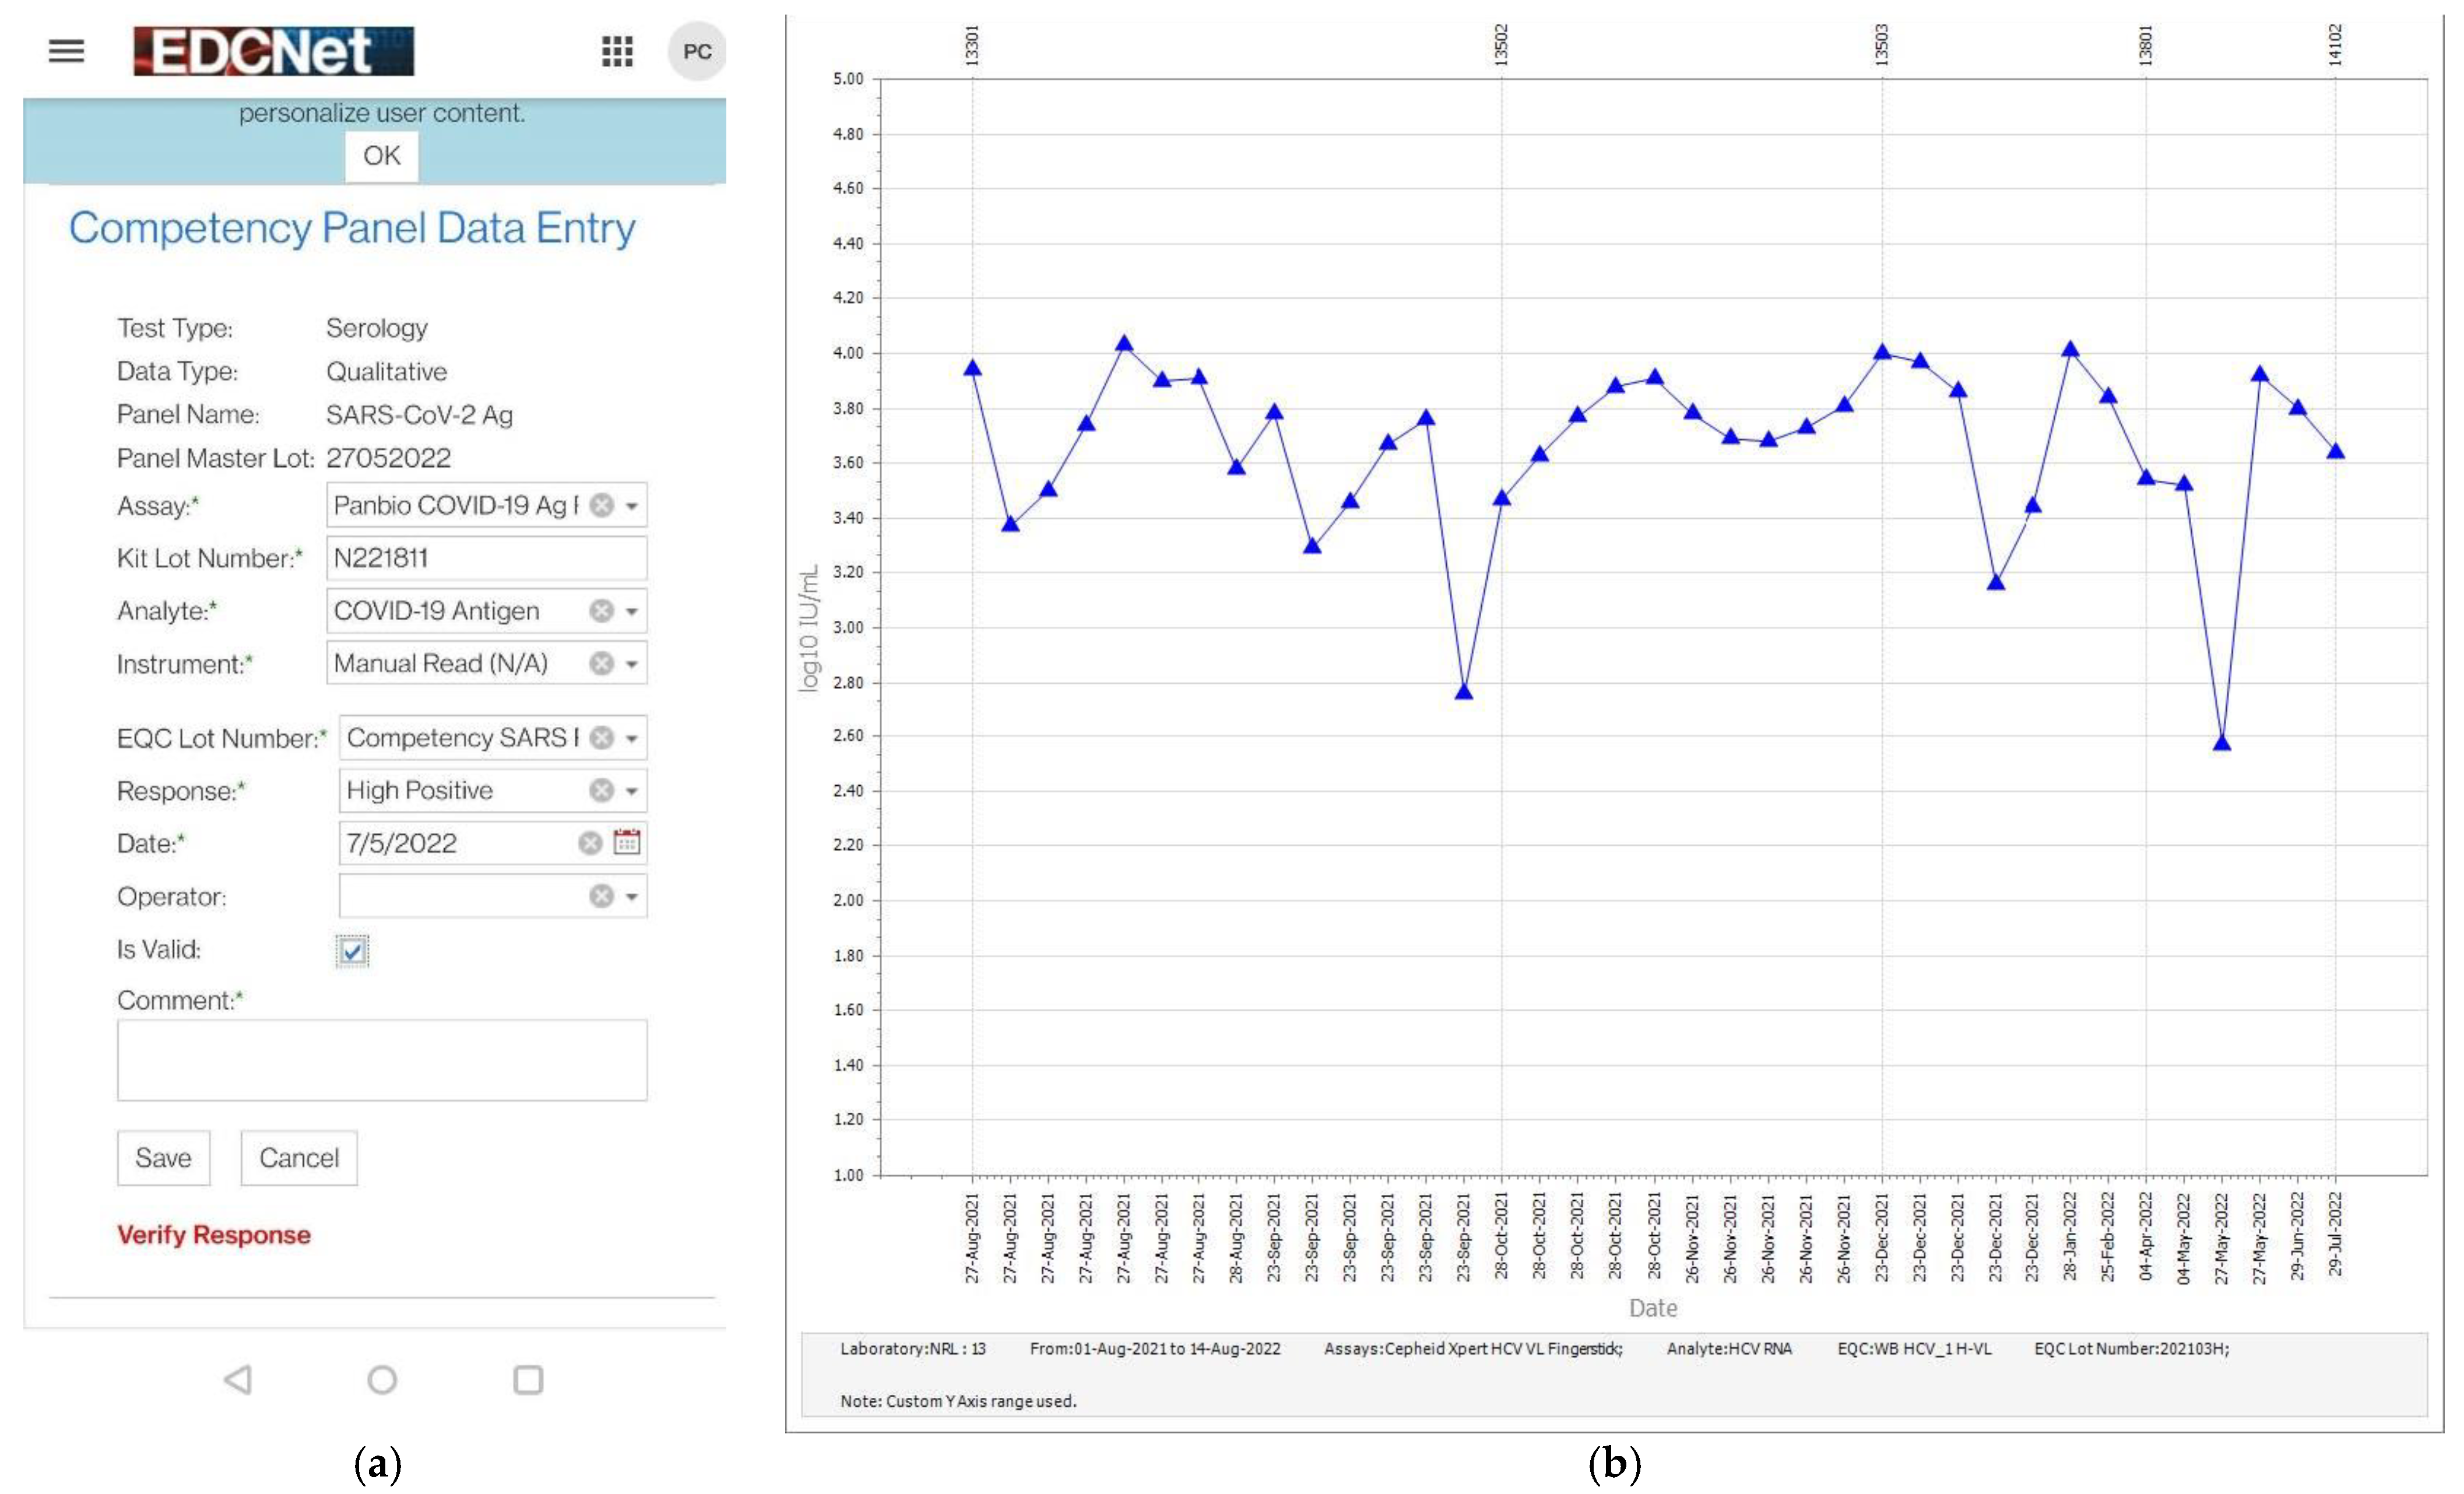Clear the Date field value
The height and width of the screenshot is (1494, 2464).
tap(590, 843)
